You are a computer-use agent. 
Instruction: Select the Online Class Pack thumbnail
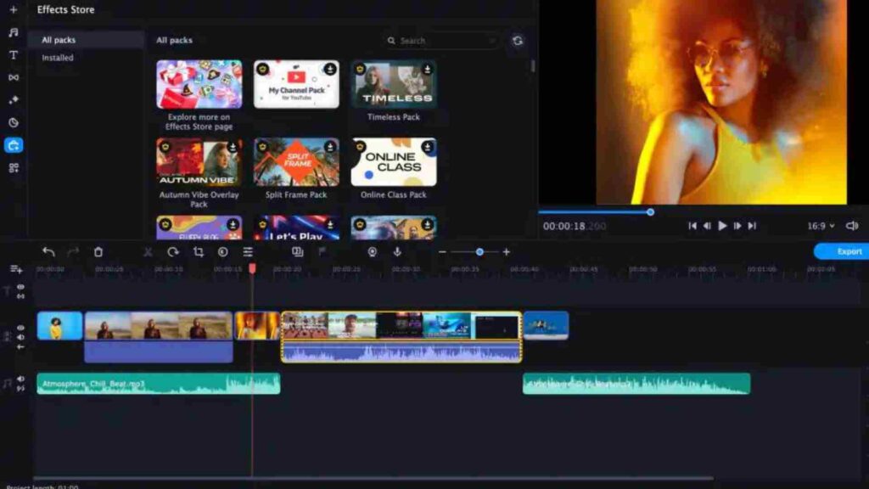[x=394, y=162]
